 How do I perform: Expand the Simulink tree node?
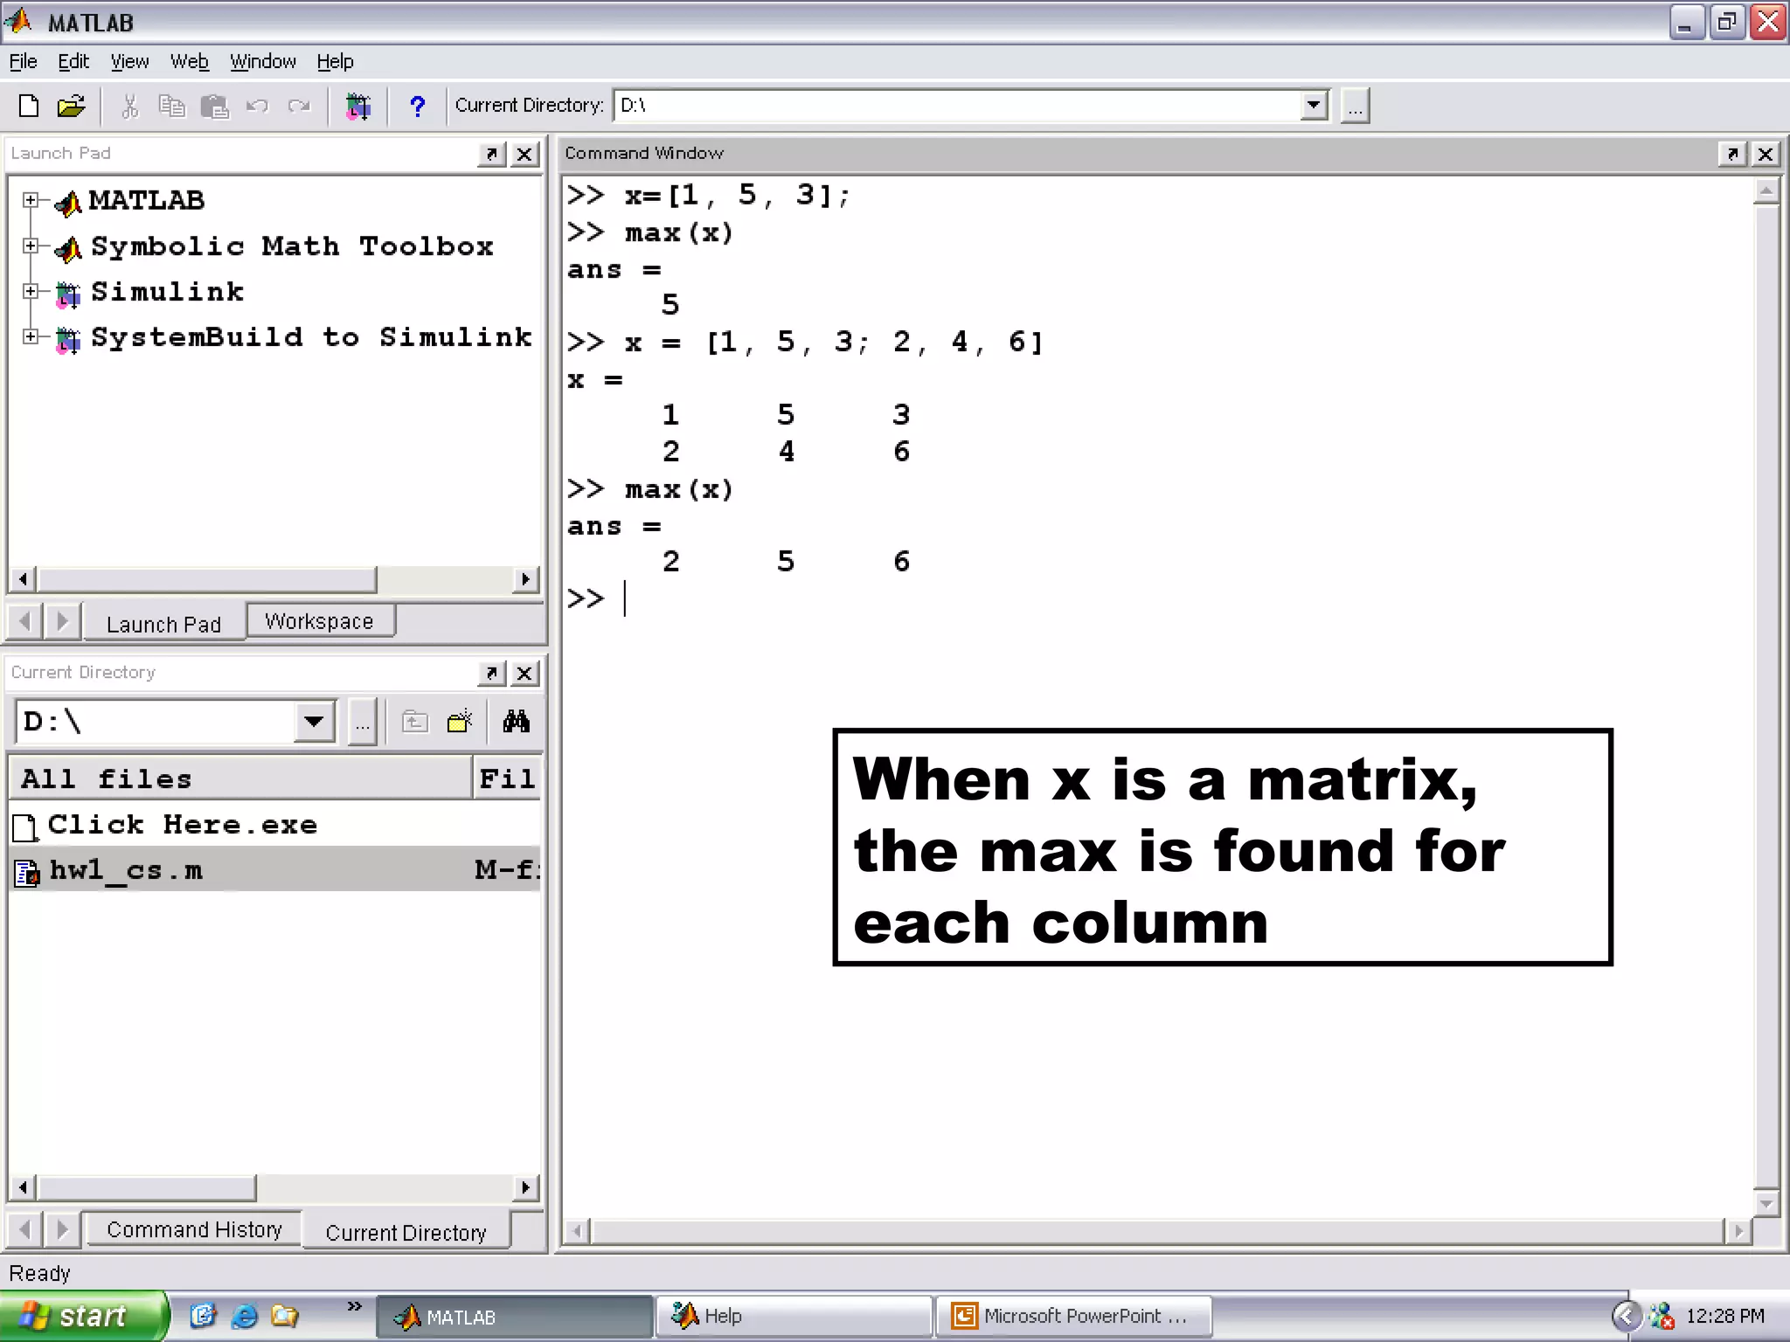[31, 291]
